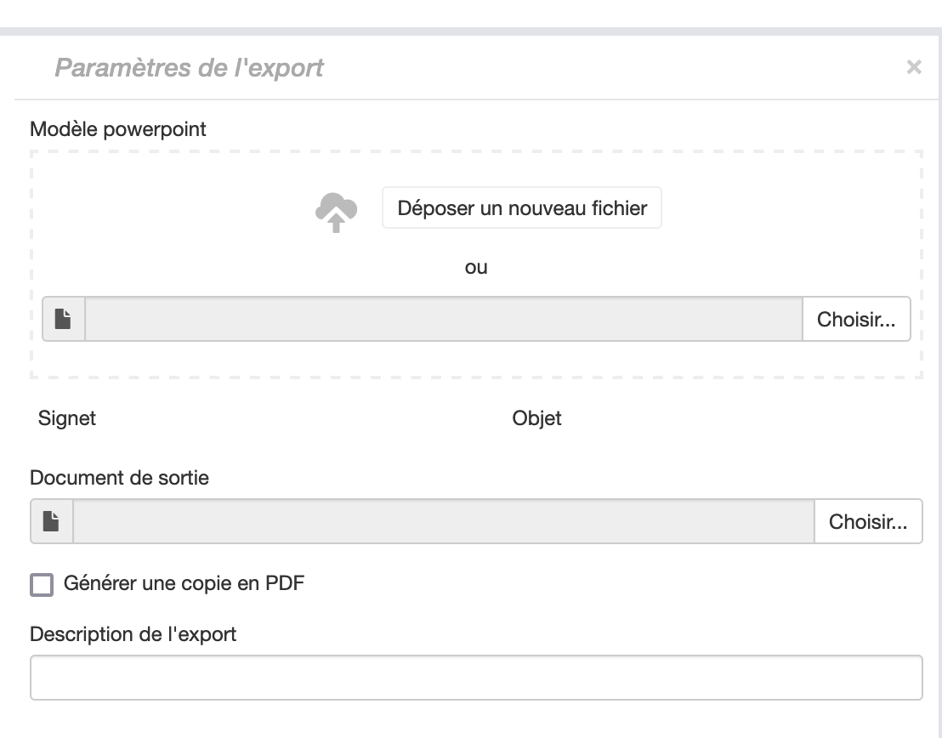942x738 pixels.
Task: Close the Paramètres de l'export dialog
Action: 914,67
